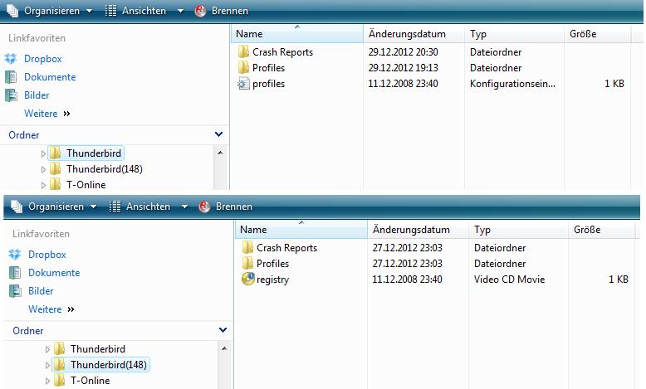This screenshot has height=389, width=646.
Task: Select Thunderbird(148) folder in lower window tree
Action: point(101,364)
